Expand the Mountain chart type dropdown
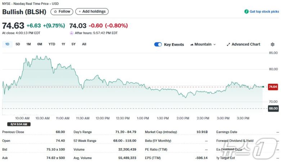The width and height of the screenshot is (281, 163). tap(214, 45)
